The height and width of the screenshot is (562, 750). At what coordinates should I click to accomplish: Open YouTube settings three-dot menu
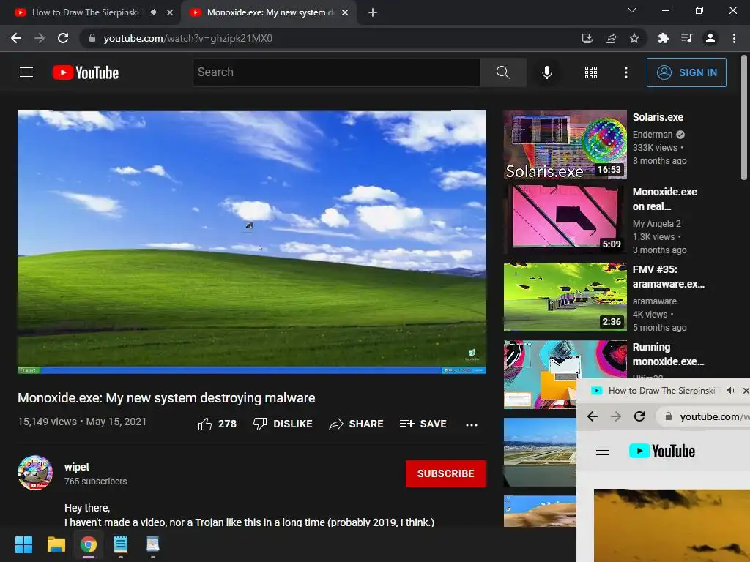[x=625, y=72]
